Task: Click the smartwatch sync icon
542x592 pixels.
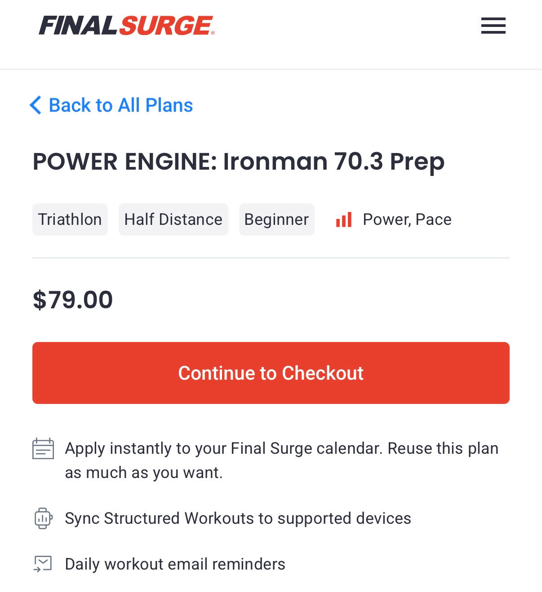Action: pos(43,518)
